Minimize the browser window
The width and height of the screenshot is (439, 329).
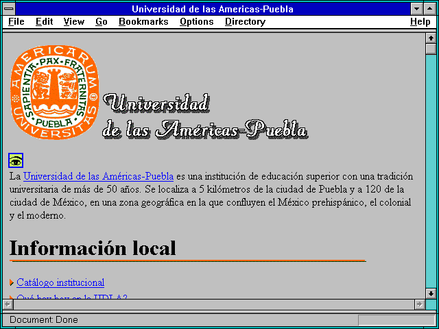coord(416,9)
